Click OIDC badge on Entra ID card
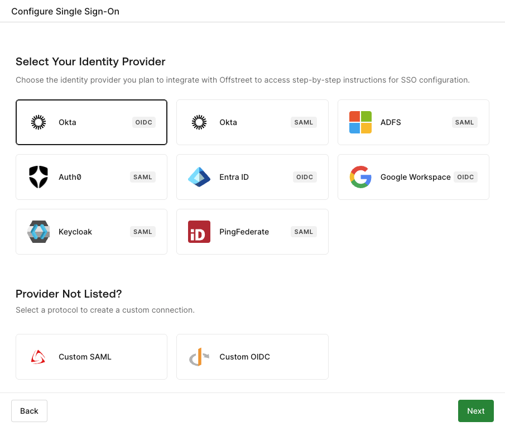This screenshot has width=505, height=426. point(305,177)
